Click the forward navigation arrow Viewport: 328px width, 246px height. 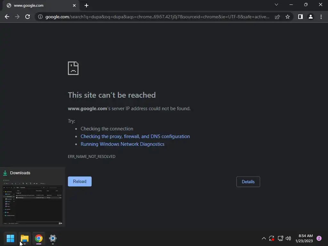17,17
